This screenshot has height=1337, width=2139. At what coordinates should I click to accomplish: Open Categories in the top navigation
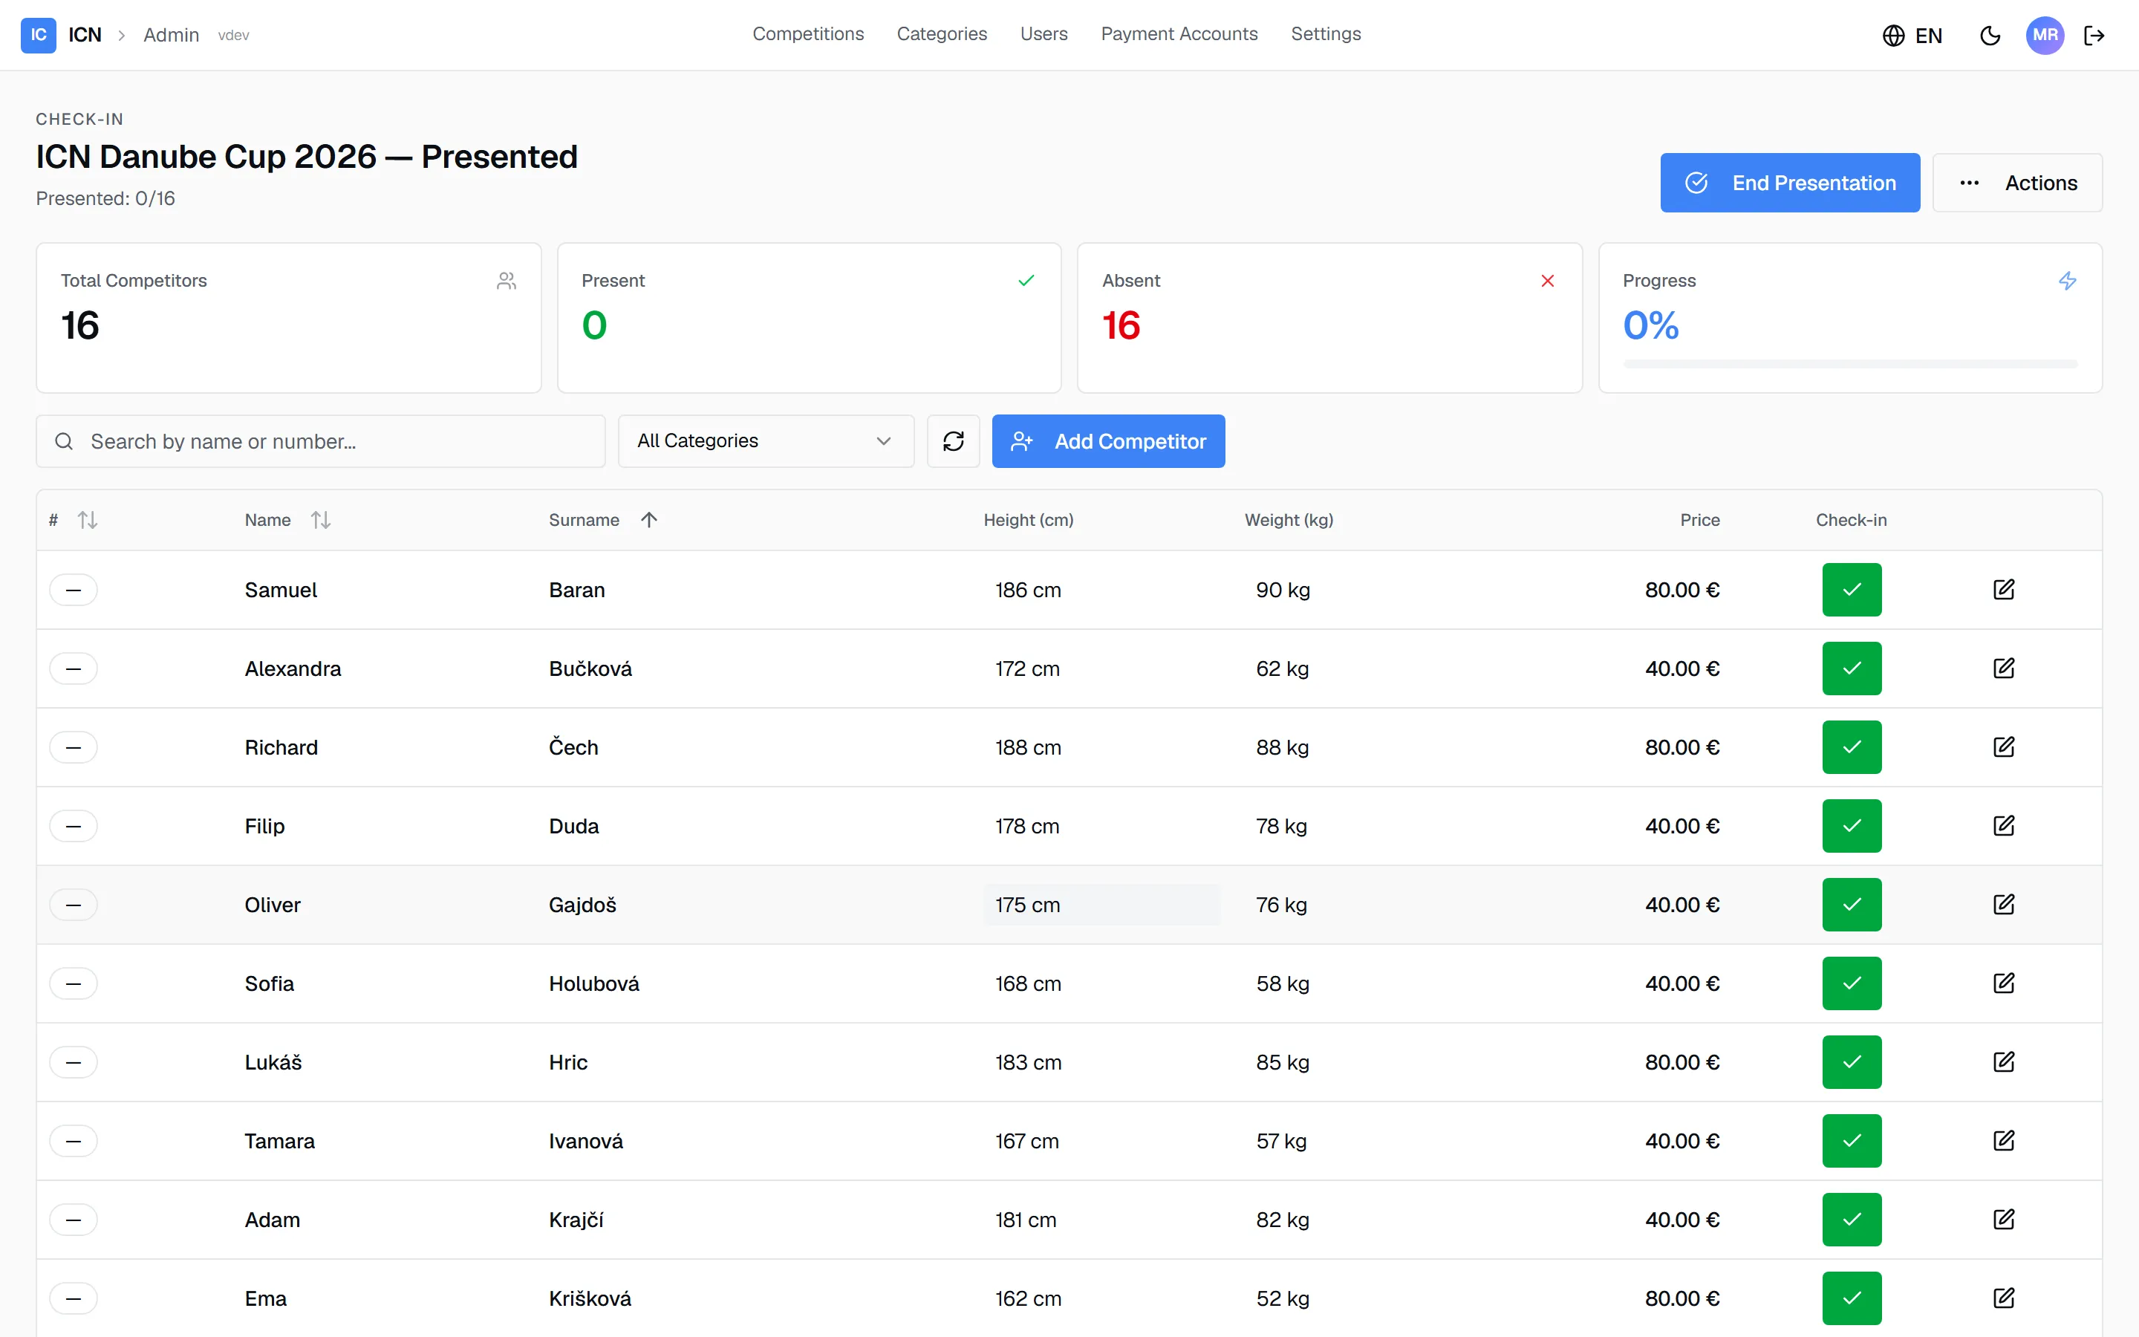coord(941,33)
